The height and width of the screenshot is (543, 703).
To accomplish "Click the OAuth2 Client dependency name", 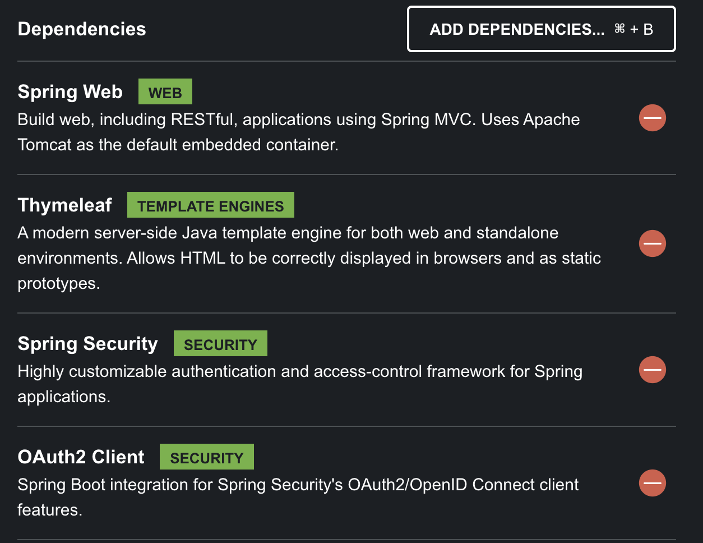I will 80,457.
